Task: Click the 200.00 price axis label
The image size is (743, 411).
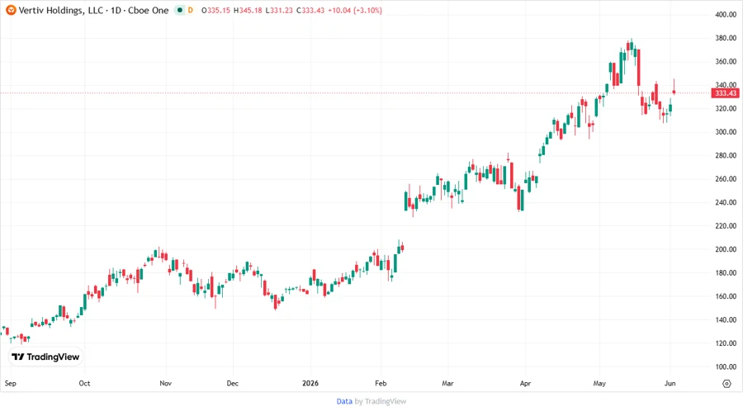Action: [726, 249]
